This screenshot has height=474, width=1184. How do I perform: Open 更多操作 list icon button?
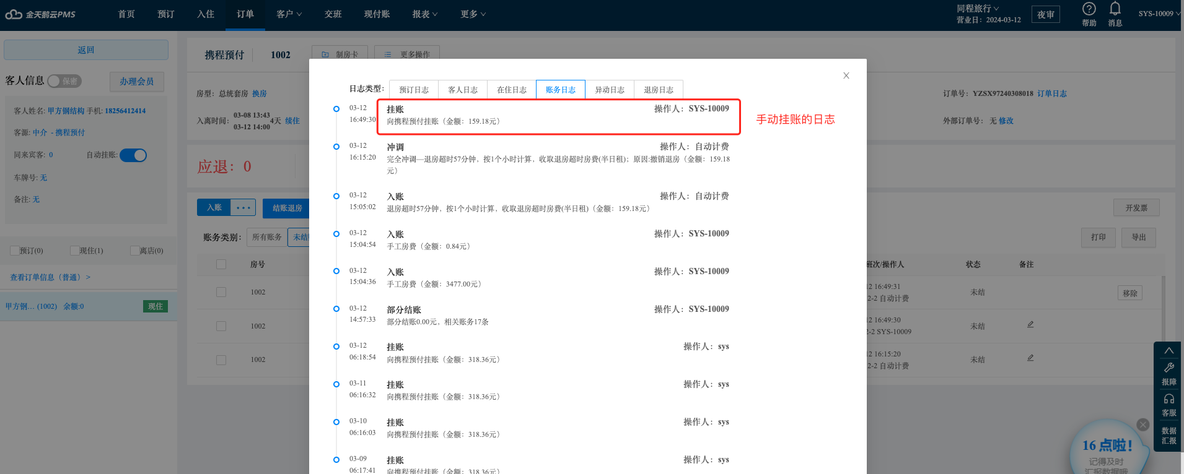pos(406,54)
